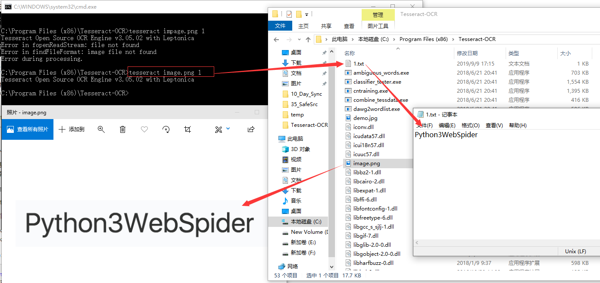Open the 图片工具 ribbon tab

378,26
